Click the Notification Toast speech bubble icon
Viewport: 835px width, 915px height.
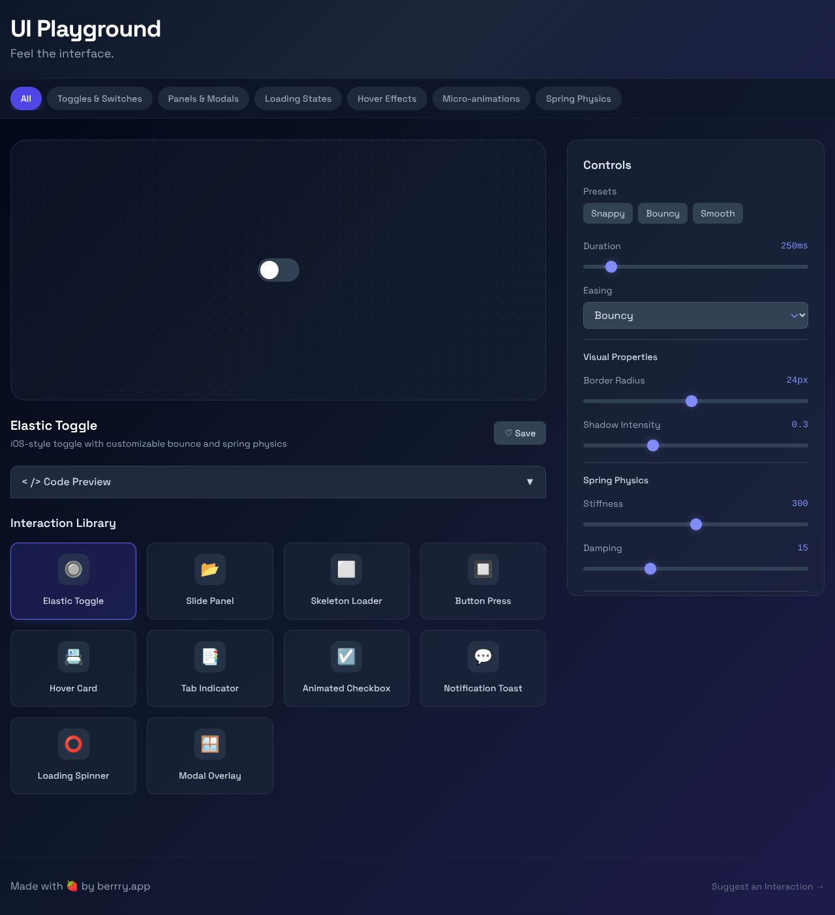(483, 657)
